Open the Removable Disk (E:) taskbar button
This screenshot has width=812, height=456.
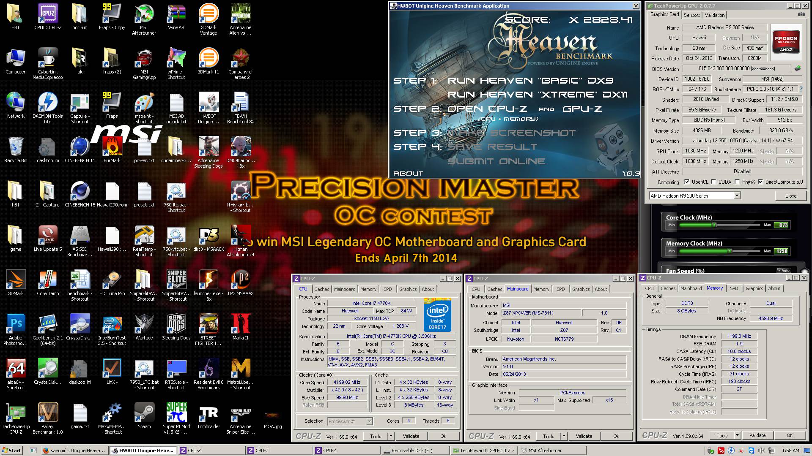coord(415,451)
